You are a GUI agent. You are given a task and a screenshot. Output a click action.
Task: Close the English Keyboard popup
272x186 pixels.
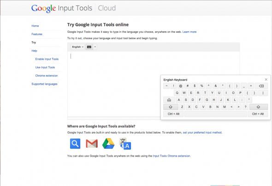[x=266, y=80]
